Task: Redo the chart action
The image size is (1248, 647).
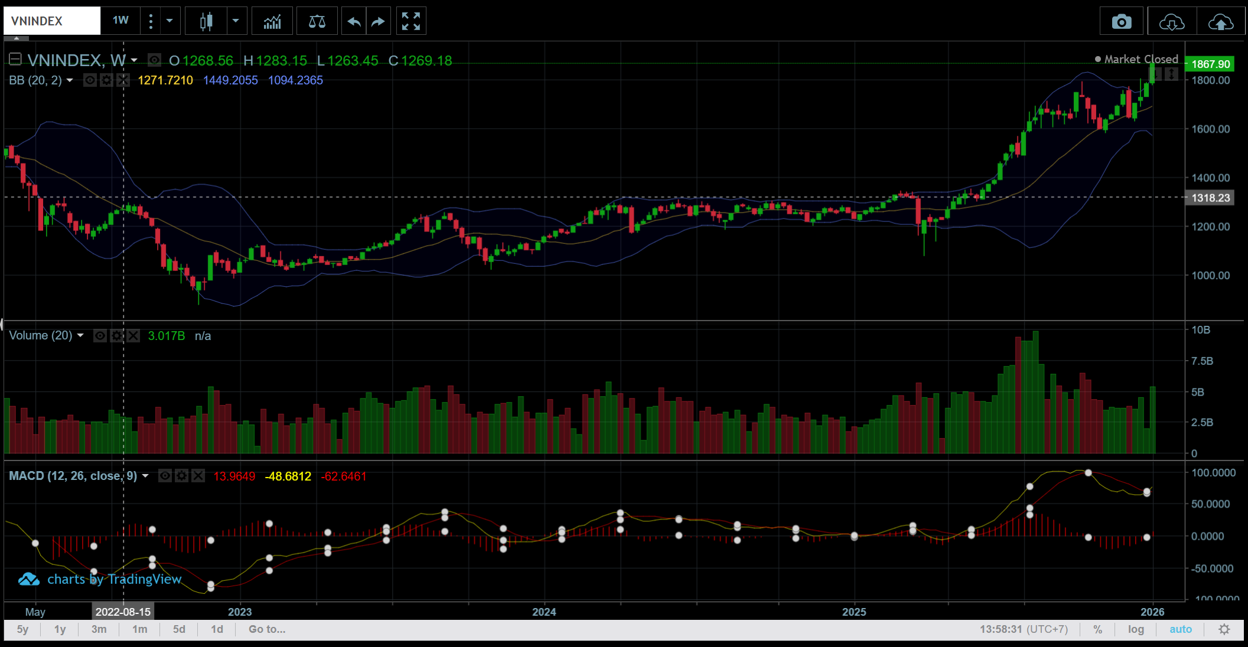Action: click(x=378, y=22)
